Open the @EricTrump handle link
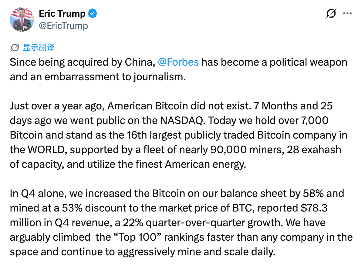361x265 pixels. [x=63, y=26]
